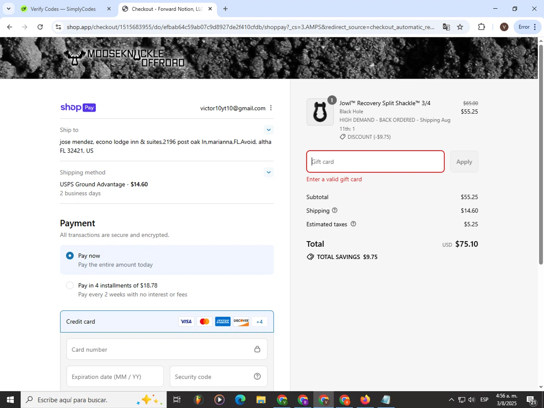Close the Checkout tab

(210, 9)
